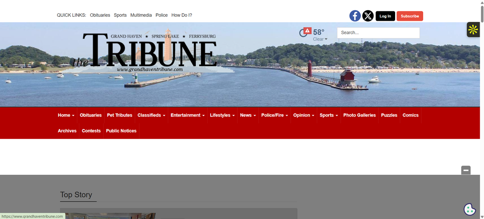Screen dimensions: 484x219
Task: Open the X (Twitter) icon
Action: pos(368,16)
